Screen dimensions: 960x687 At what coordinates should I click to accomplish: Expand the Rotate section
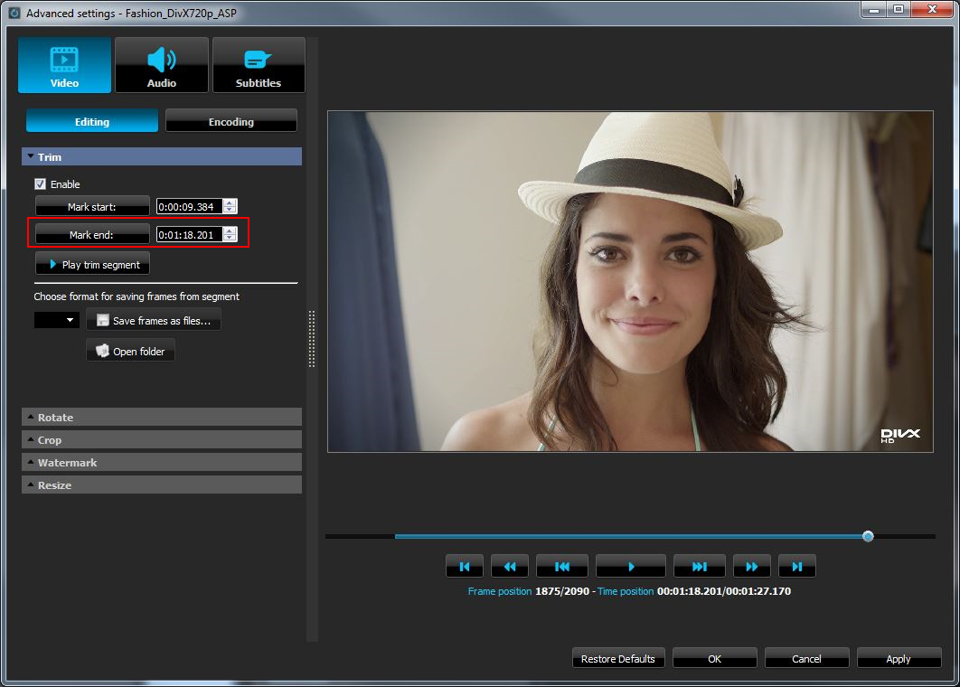(161, 417)
